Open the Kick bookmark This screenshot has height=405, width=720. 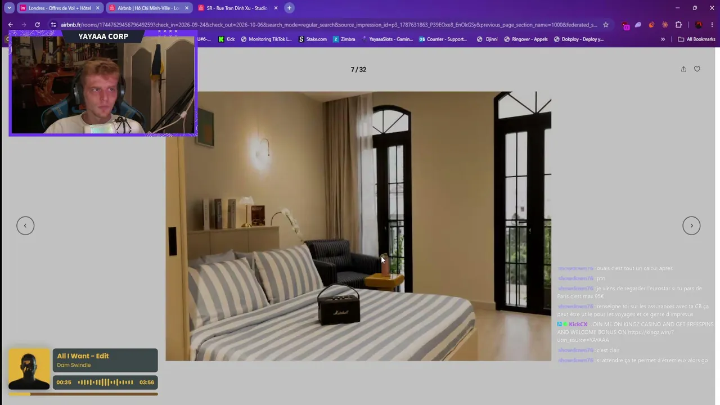(x=227, y=39)
